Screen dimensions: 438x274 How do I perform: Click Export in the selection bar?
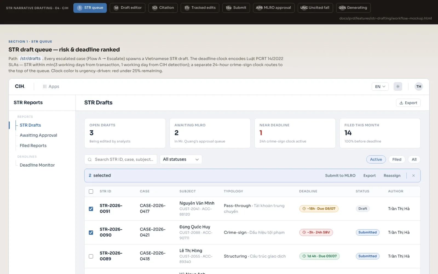pos(370,176)
